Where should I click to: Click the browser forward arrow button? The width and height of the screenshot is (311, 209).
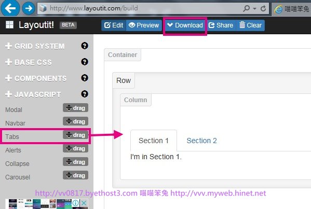[29, 8]
